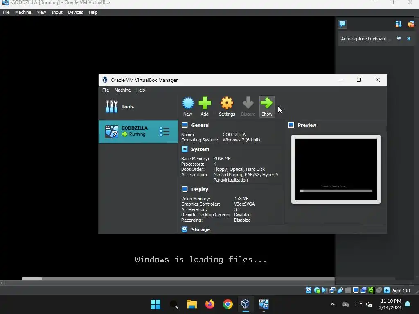The image size is (419, 314).
Task: Open the File menu in VM window
Action: click(x=6, y=12)
